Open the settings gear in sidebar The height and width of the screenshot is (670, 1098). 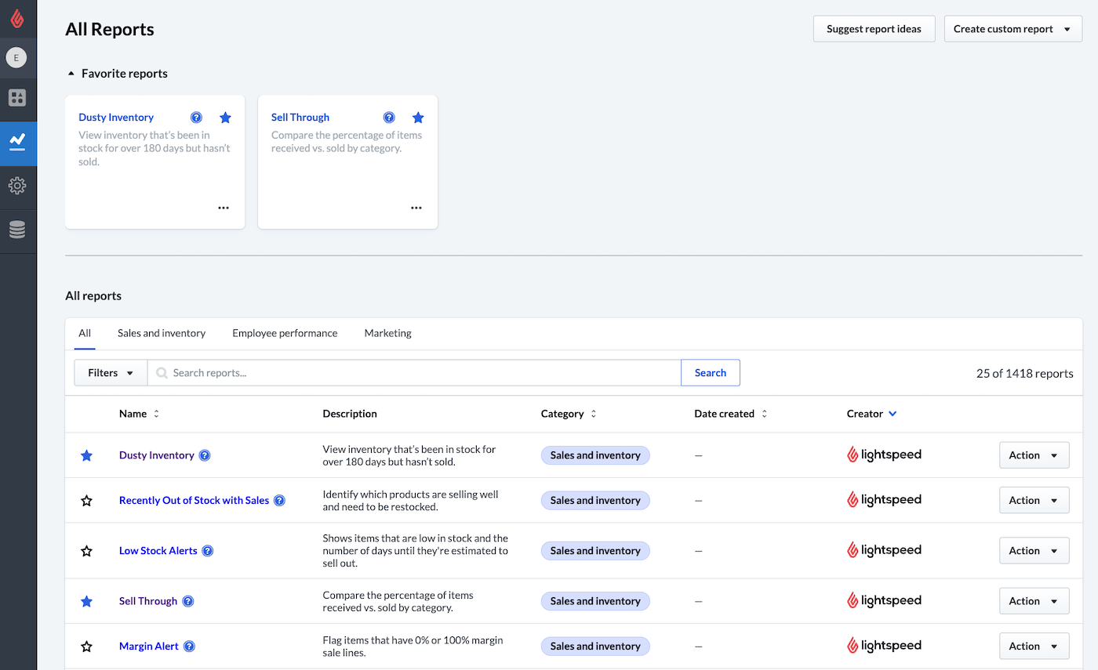click(17, 186)
